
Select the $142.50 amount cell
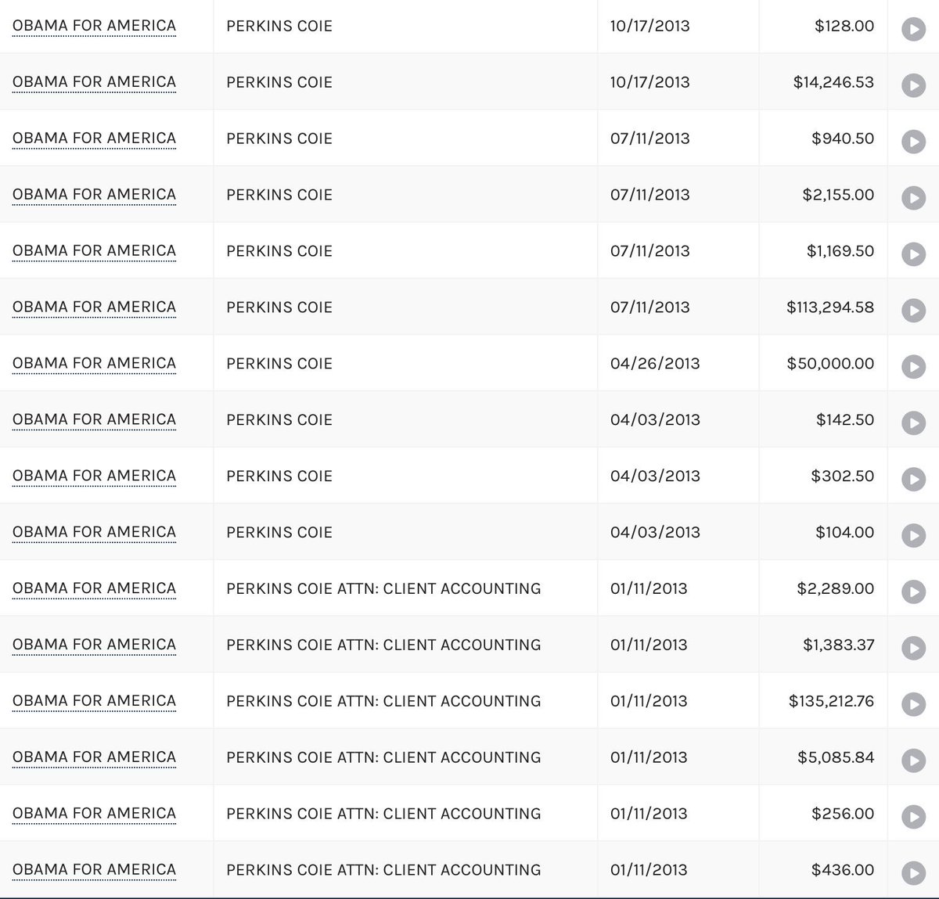822,420
